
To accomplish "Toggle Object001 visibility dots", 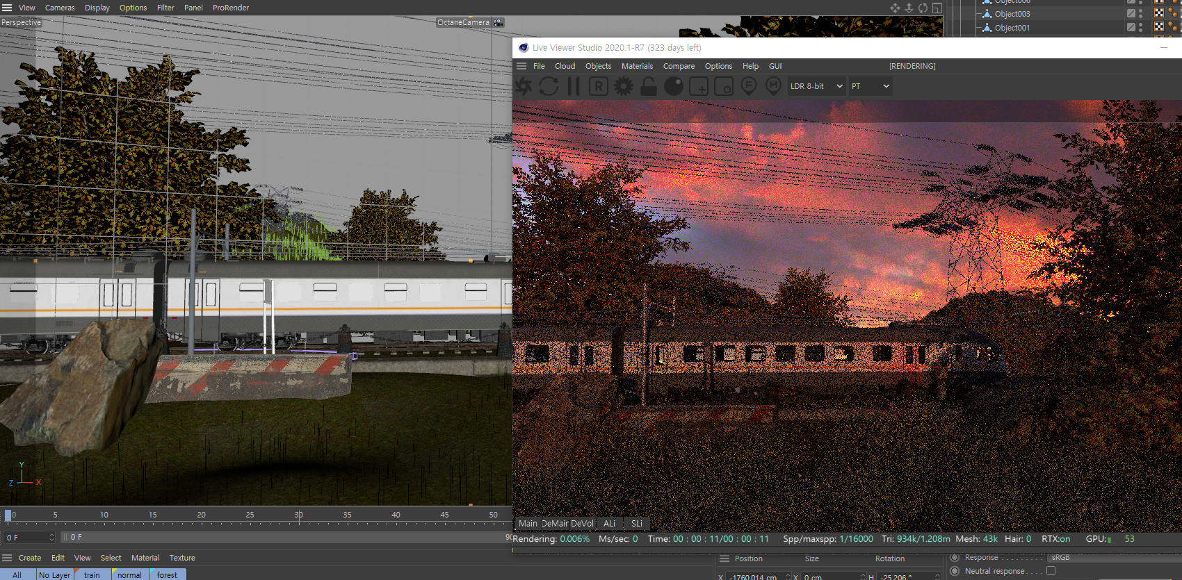I will click(x=1141, y=28).
